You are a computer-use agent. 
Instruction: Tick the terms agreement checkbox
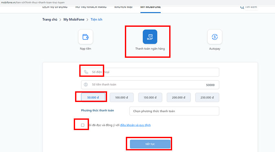[82, 125]
